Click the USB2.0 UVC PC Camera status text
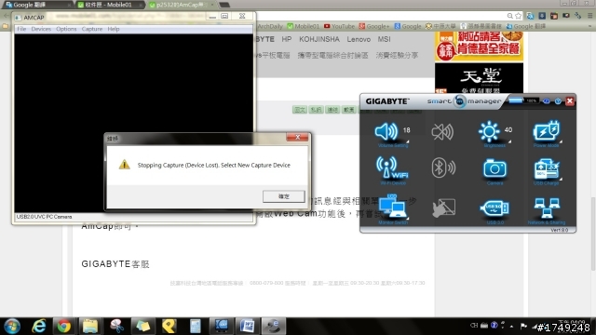 pyautogui.click(x=44, y=217)
